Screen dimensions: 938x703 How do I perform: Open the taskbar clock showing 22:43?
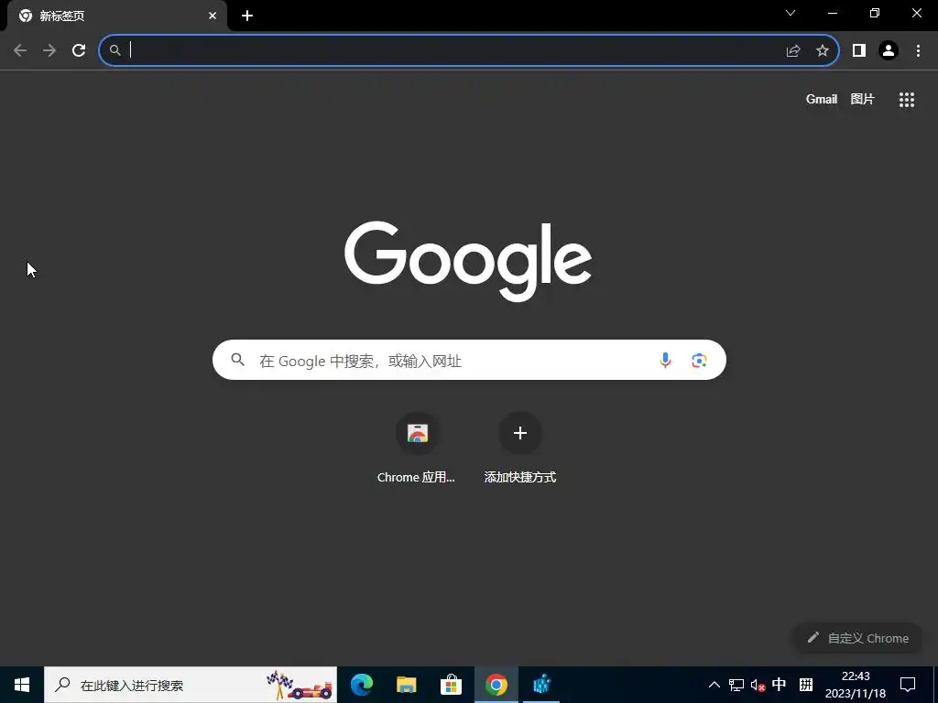pos(856,685)
